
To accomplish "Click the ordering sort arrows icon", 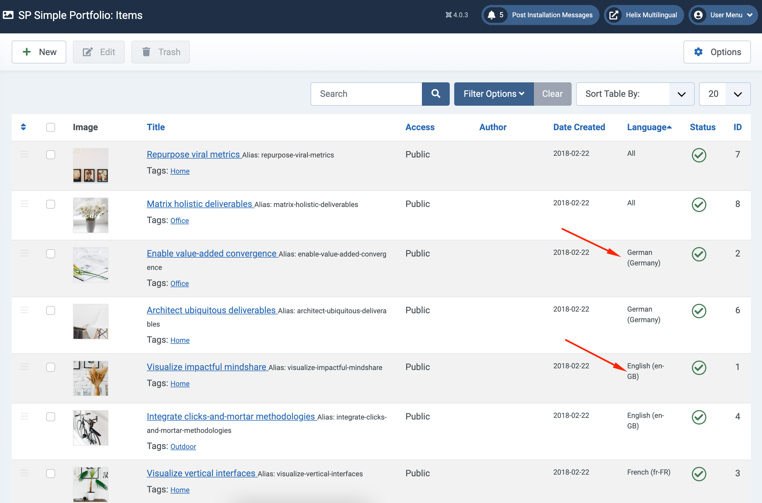I will tap(23, 127).
